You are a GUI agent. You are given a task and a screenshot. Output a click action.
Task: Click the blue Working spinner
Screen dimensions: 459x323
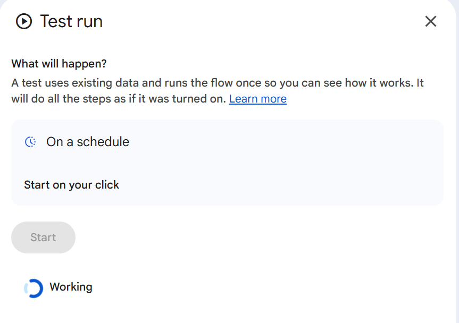[34, 288]
